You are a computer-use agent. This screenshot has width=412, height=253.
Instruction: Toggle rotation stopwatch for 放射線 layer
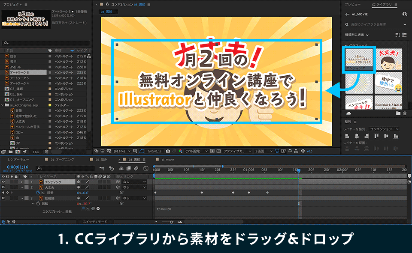(38, 204)
